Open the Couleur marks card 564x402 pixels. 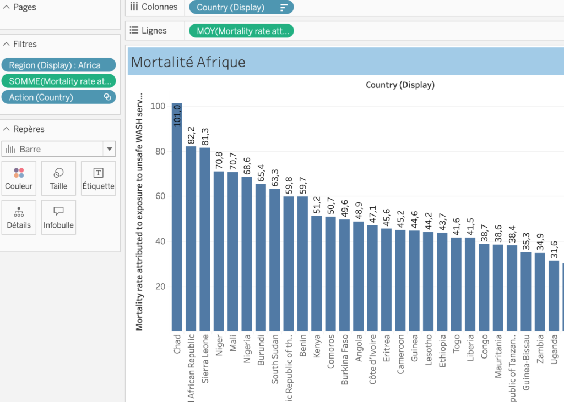pyautogui.click(x=19, y=178)
